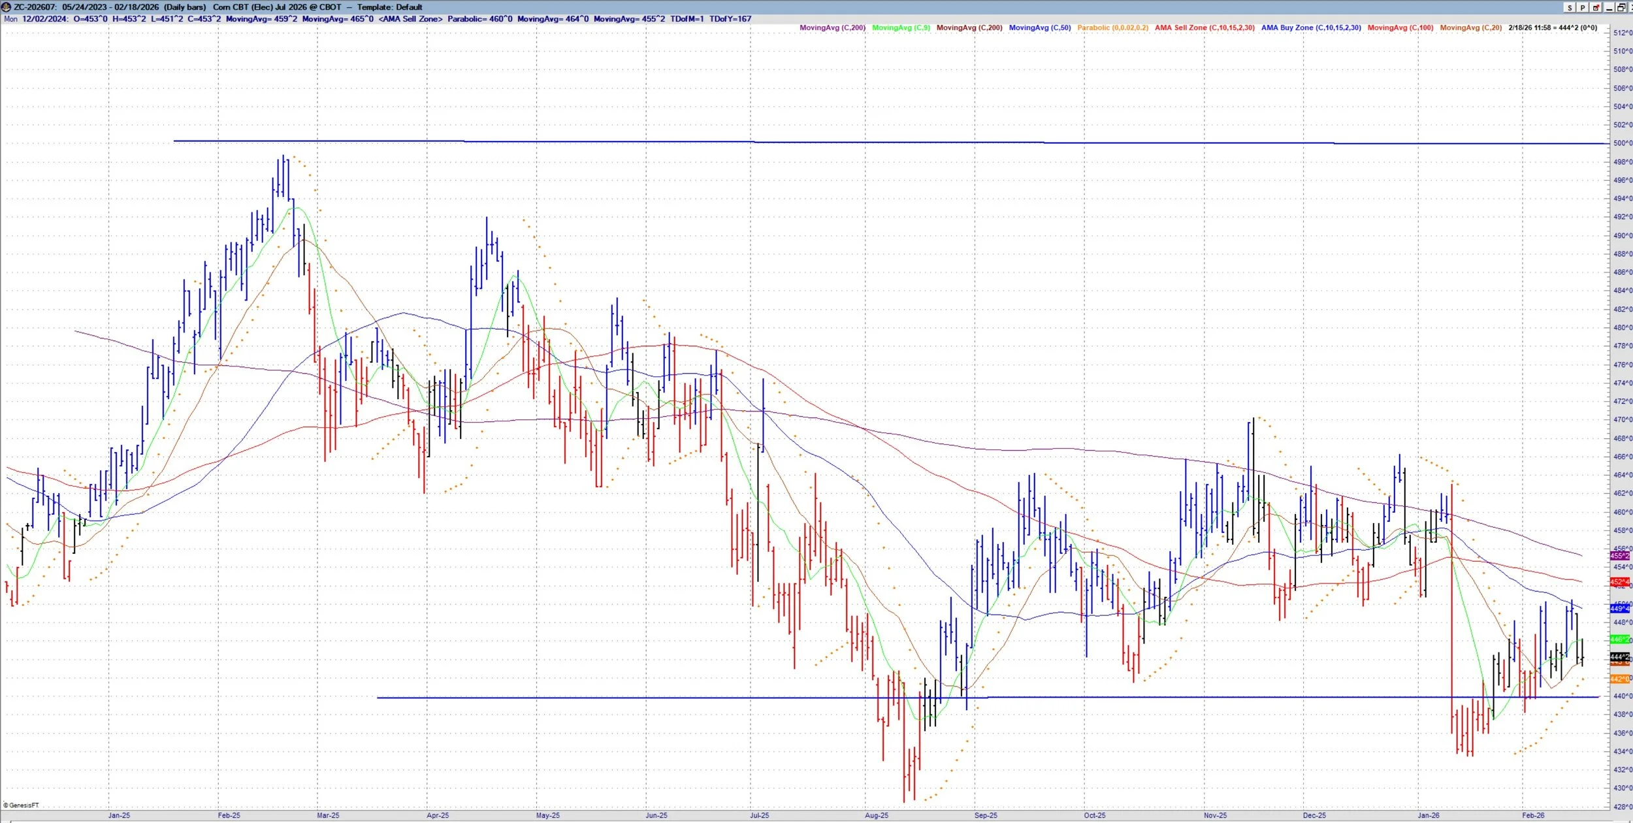Click the blue 449^4 price marker
Viewport: 1633px width, 823px height.
(1619, 609)
